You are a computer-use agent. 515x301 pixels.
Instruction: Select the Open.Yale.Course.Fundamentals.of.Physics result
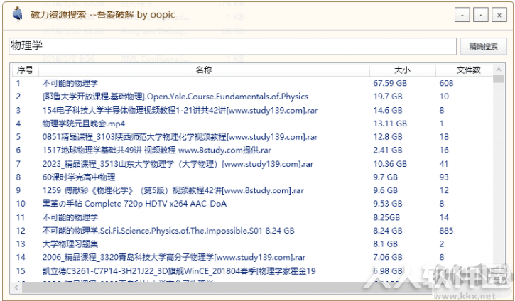click(x=175, y=97)
